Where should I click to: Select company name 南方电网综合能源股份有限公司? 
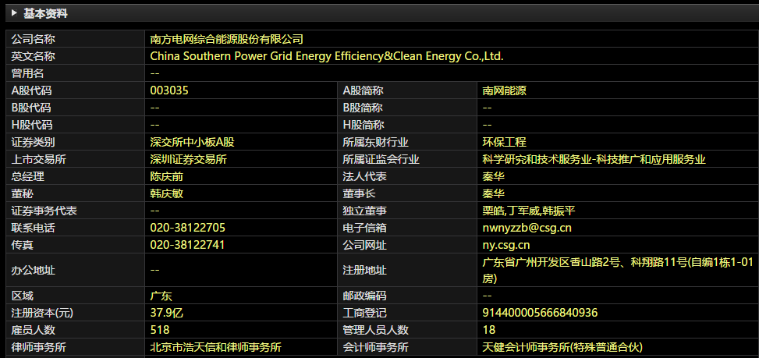point(226,39)
